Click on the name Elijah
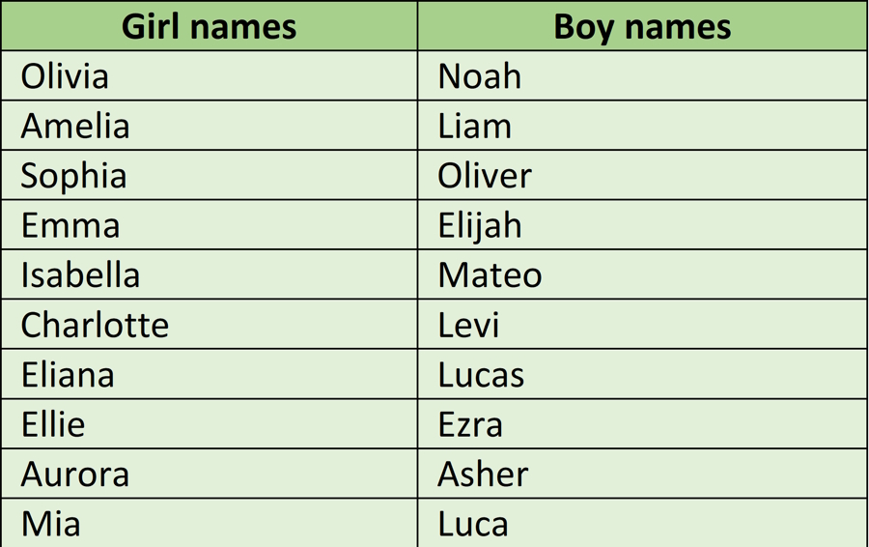This screenshot has width=869, height=547. [480, 226]
